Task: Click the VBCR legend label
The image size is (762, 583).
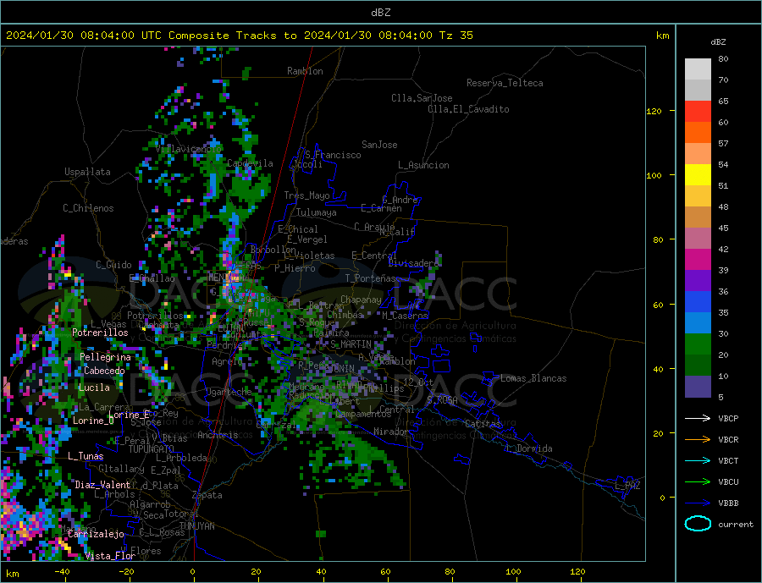Action: (728, 440)
